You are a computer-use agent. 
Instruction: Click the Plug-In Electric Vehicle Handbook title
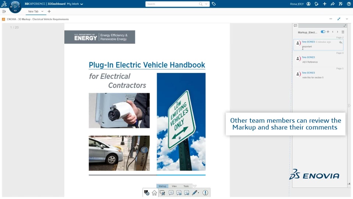pos(147,65)
